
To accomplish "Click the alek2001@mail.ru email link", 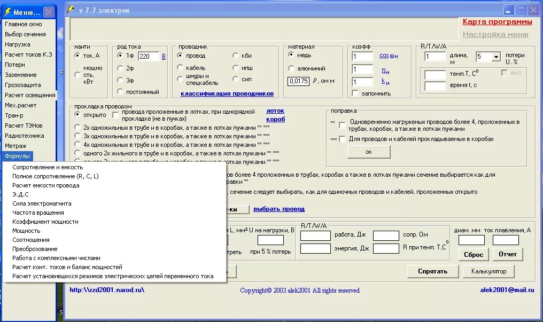I will pyautogui.click(x=507, y=290).
